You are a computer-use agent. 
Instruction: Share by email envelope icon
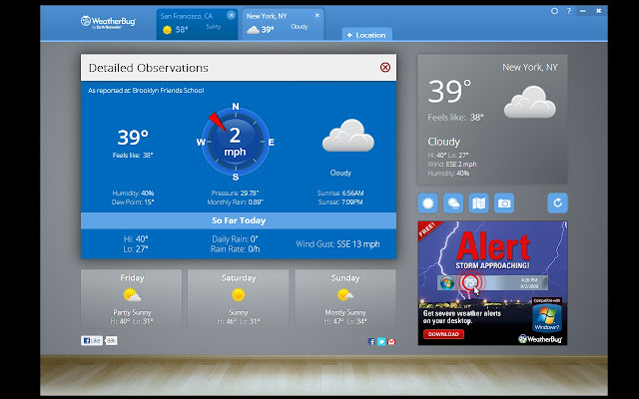pos(391,341)
